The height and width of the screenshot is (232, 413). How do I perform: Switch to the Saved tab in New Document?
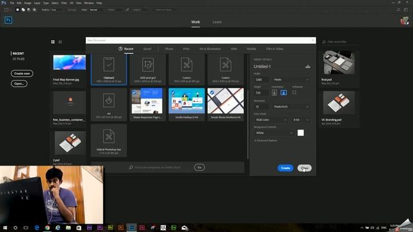coord(147,49)
